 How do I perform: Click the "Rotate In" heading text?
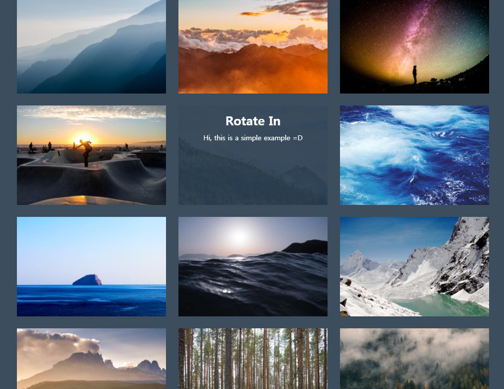click(253, 121)
